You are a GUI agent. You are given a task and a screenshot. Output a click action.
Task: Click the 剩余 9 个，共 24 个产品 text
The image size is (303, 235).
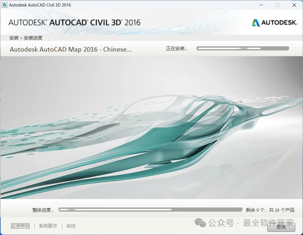pyautogui.click(x=270, y=210)
